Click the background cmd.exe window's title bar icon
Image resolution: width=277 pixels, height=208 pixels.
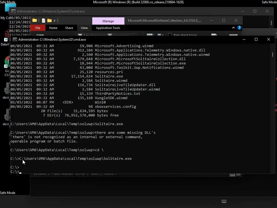pos(14,11)
